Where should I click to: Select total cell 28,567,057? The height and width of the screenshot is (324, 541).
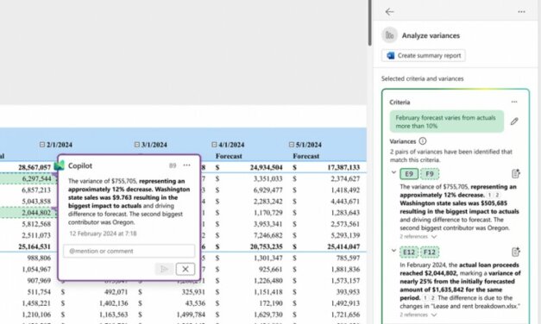(x=35, y=167)
